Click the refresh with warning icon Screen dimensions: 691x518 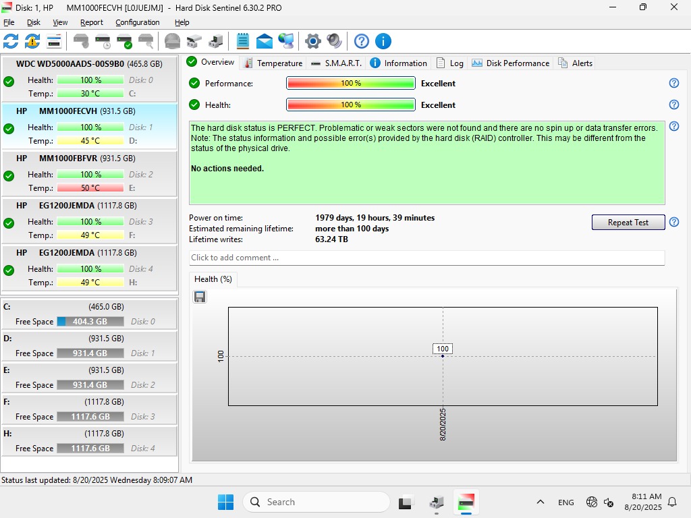click(32, 41)
